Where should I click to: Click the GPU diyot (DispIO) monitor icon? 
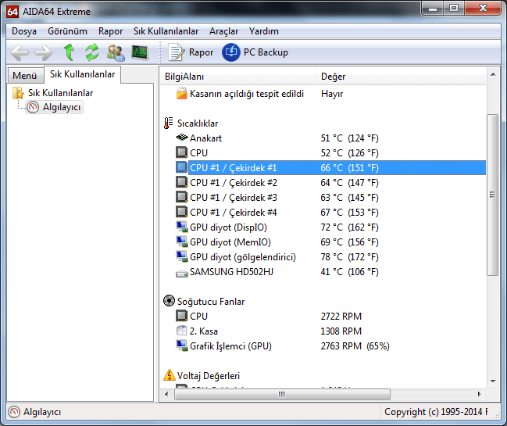pyautogui.click(x=182, y=227)
